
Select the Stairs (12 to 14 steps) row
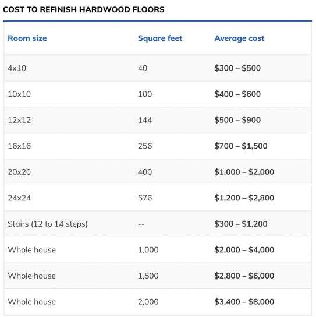coord(158,224)
